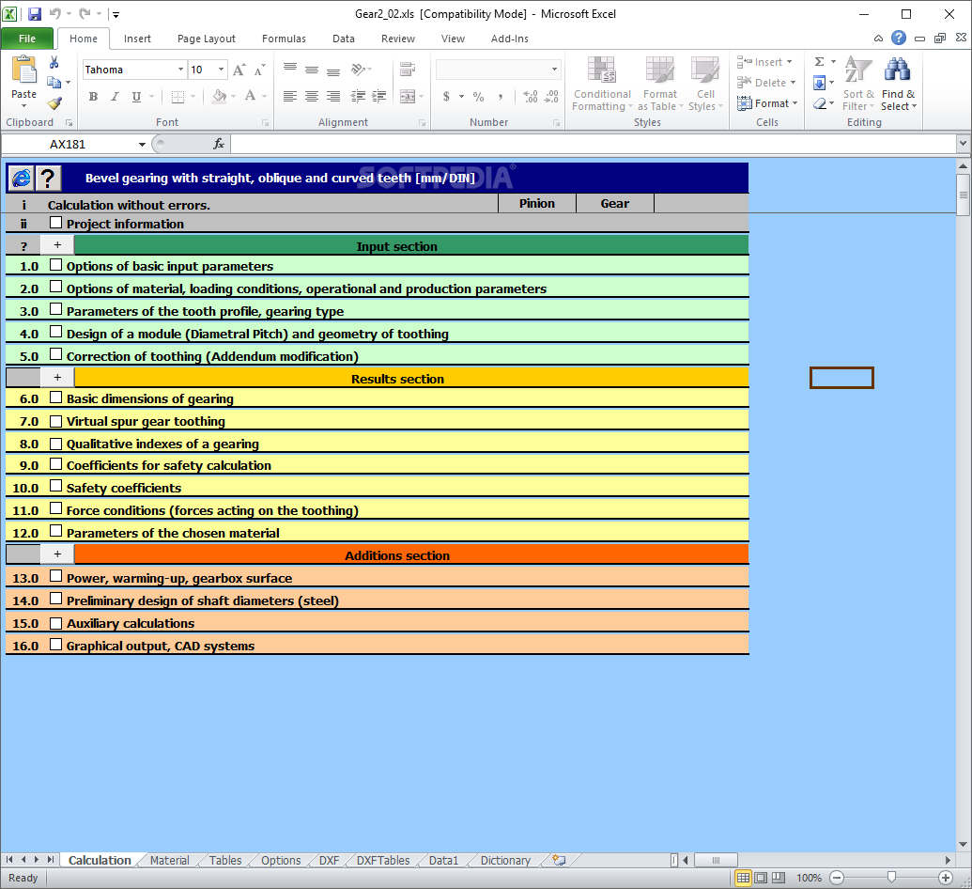Open the DXFTables sheet tab
Image resolution: width=972 pixels, height=889 pixels.
[383, 861]
